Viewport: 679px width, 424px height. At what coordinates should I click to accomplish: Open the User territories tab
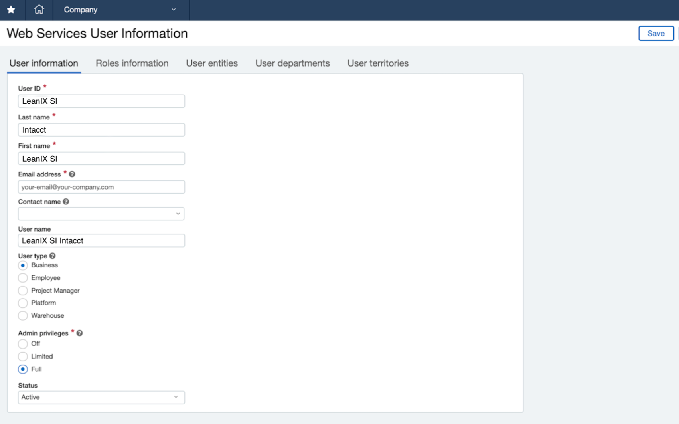click(378, 63)
